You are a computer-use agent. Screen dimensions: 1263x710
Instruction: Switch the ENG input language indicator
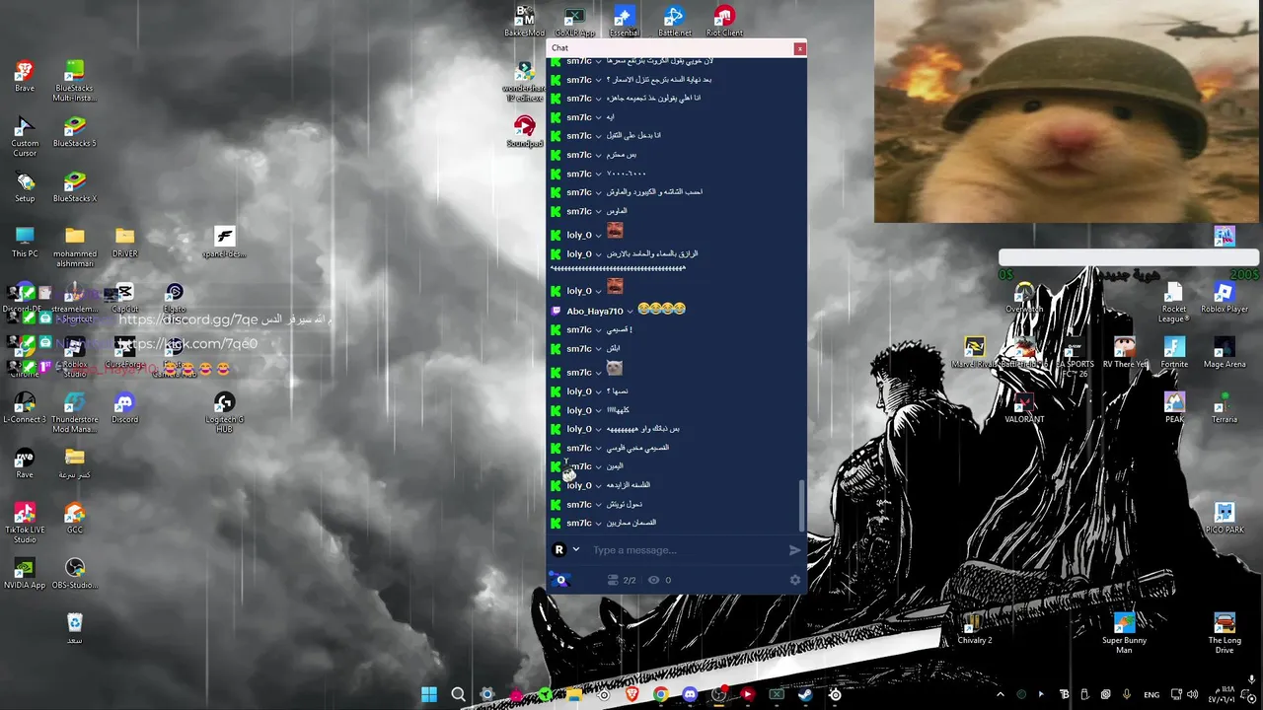[x=1152, y=694]
